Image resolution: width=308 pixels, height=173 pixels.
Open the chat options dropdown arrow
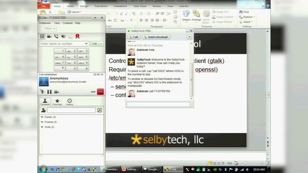pos(189,37)
